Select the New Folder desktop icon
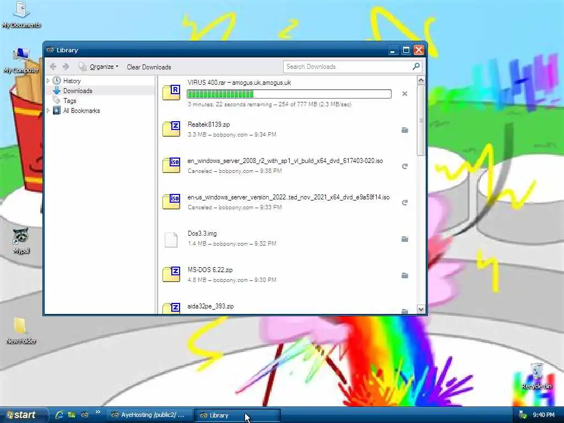 20,331
